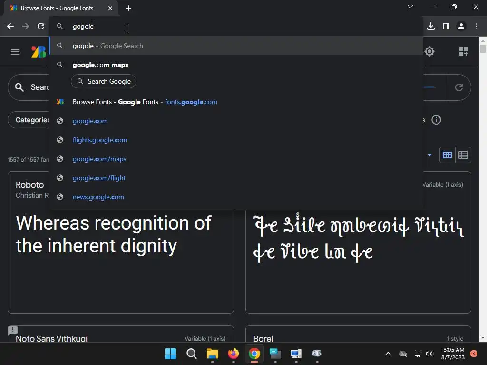487x365 pixels.
Task: Click the info icon next to filters
Action: [x=436, y=120]
